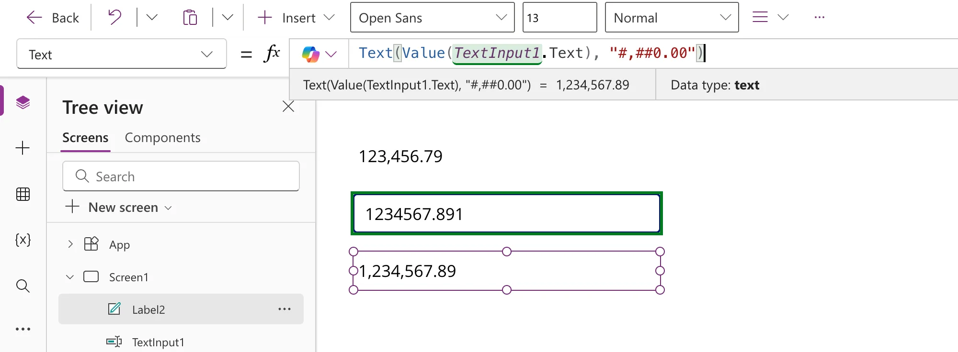Click the Back arrow button
This screenshot has width=958, height=352.
[x=53, y=18]
